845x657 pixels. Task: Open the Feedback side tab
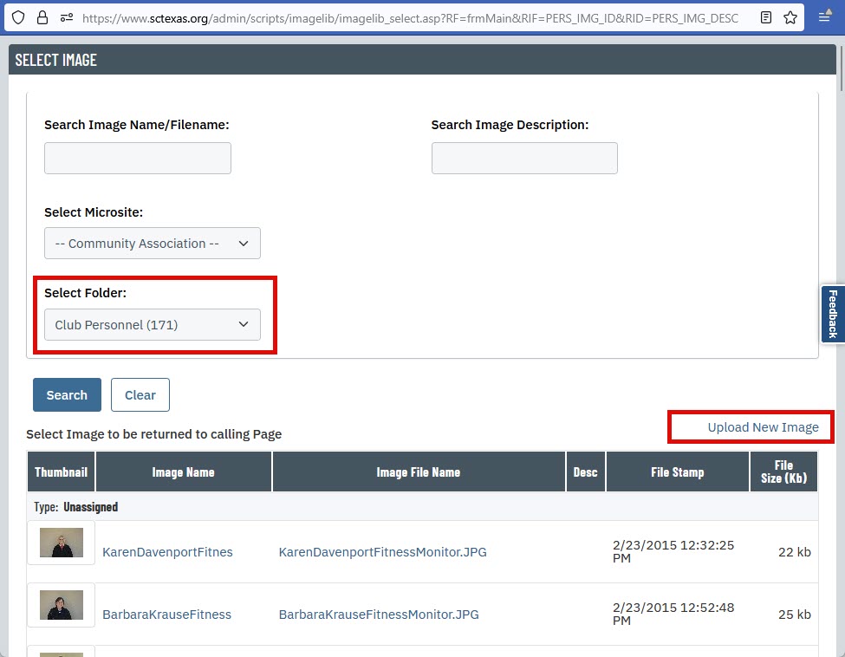(x=832, y=314)
